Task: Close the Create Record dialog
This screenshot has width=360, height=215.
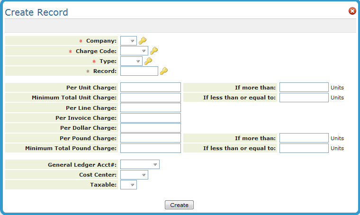Action: point(352,11)
